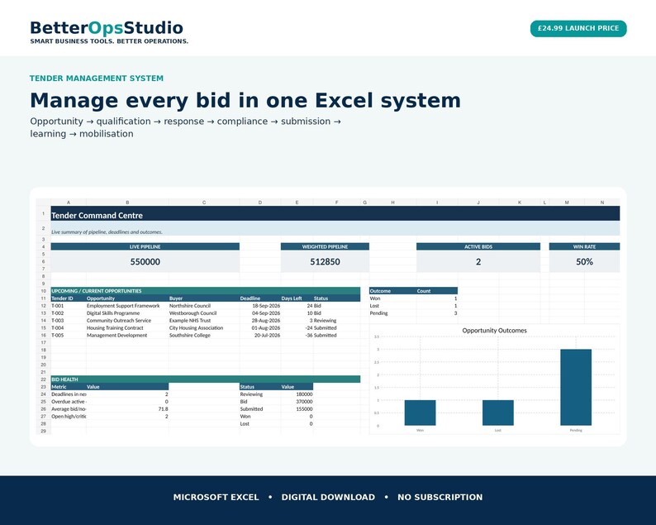Click the 'Live summary of pipeline, deadlines and outcomes' subtitle
The width and height of the screenshot is (656, 525).
(x=107, y=232)
